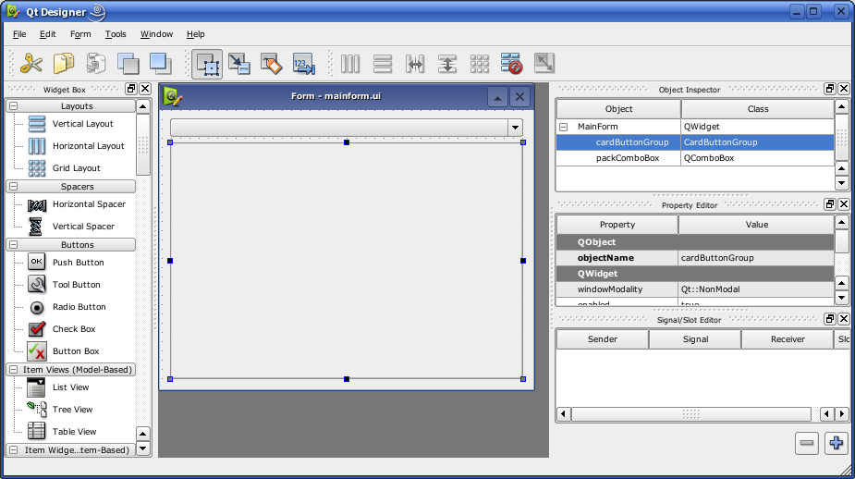Image resolution: width=855 pixels, height=479 pixels.
Task: Open the Tools menu
Action: click(116, 34)
